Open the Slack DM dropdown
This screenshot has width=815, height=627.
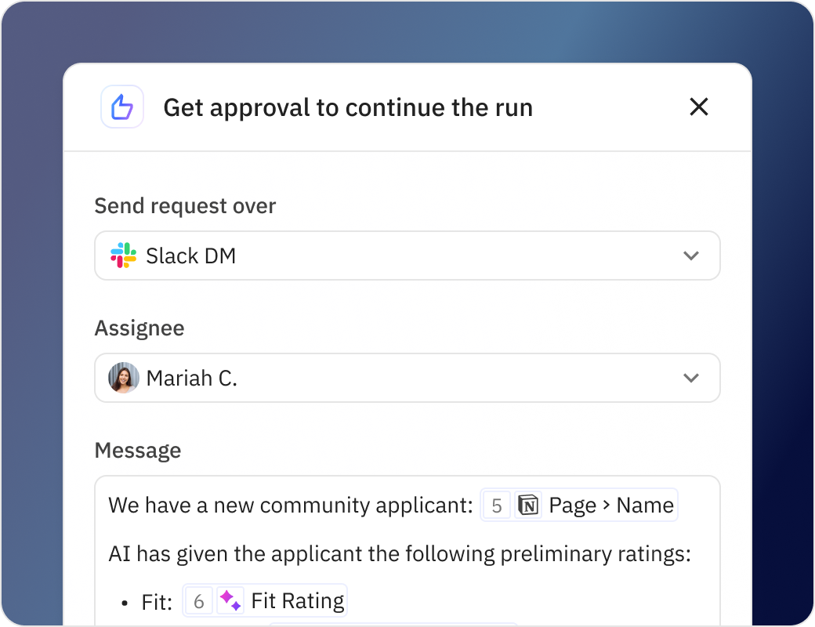pyautogui.click(x=407, y=256)
